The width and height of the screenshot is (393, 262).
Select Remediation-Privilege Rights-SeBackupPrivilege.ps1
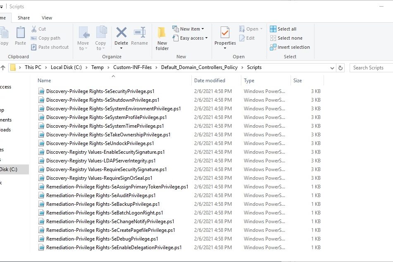click(103, 204)
